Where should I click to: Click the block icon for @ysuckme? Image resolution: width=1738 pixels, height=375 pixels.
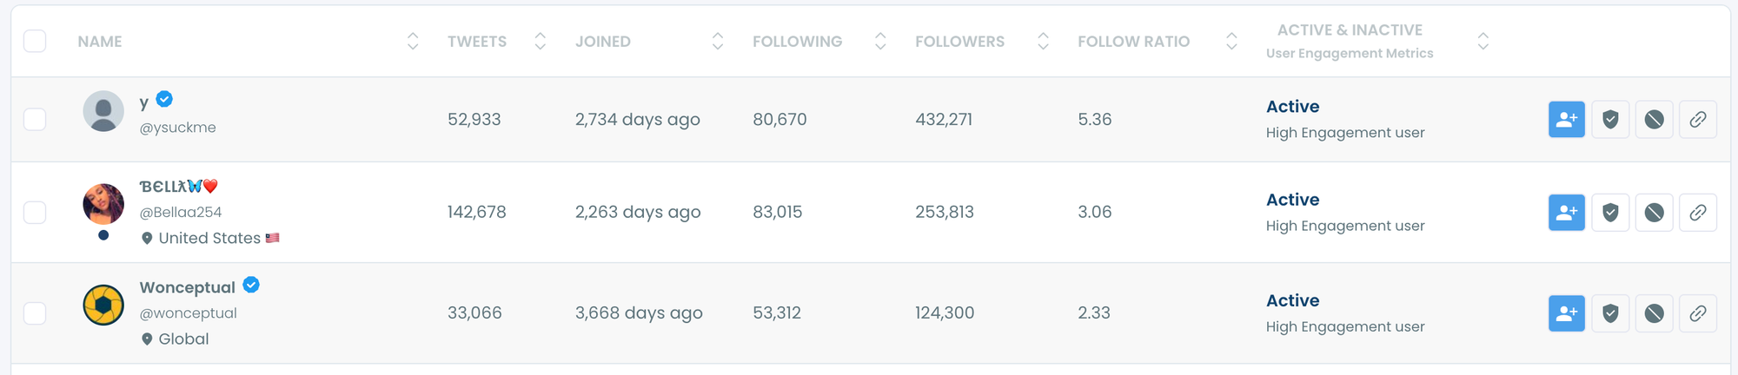[x=1654, y=120]
